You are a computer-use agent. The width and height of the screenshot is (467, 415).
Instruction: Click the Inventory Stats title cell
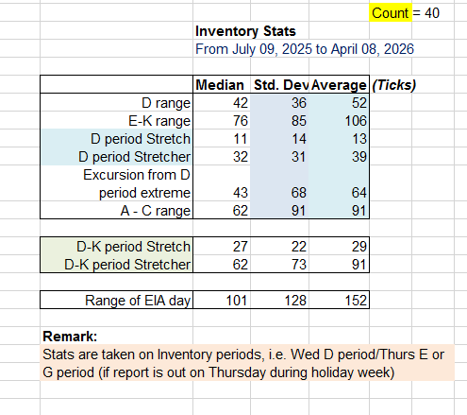pyautogui.click(x=245, y=31)
